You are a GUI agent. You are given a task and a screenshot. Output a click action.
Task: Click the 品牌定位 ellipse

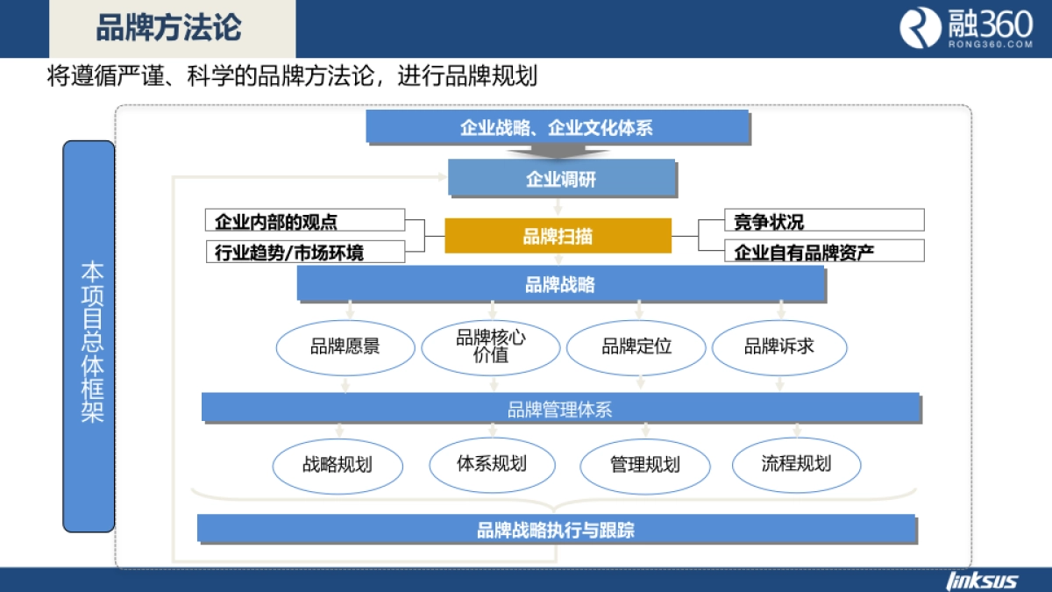638,347
